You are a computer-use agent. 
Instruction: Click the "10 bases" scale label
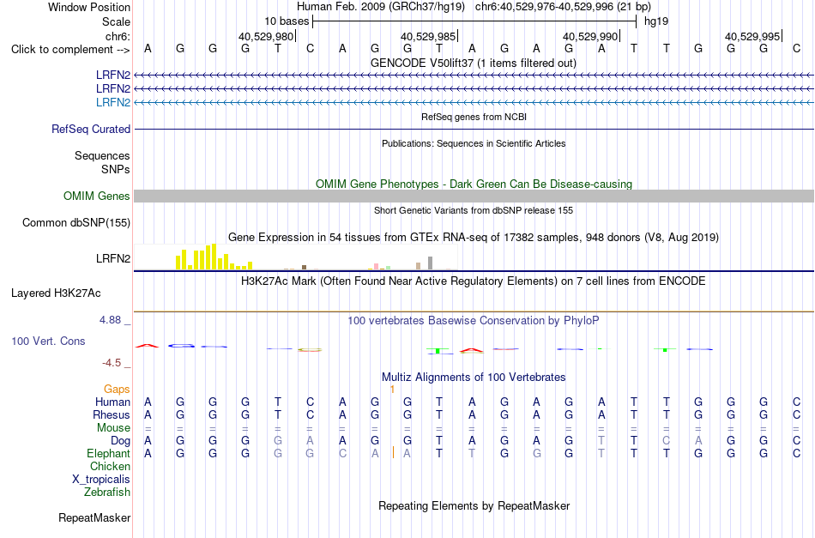[x=287, y=21]
